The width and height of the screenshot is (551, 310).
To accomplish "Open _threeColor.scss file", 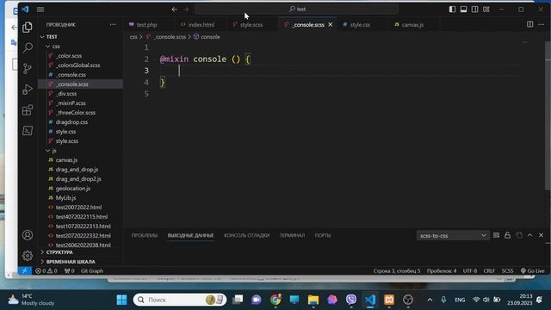I will click(76, 113).
